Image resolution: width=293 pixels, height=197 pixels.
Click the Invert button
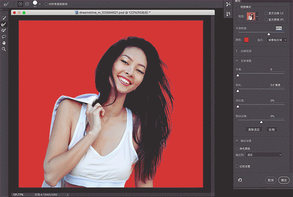click(x=271, y=130)
